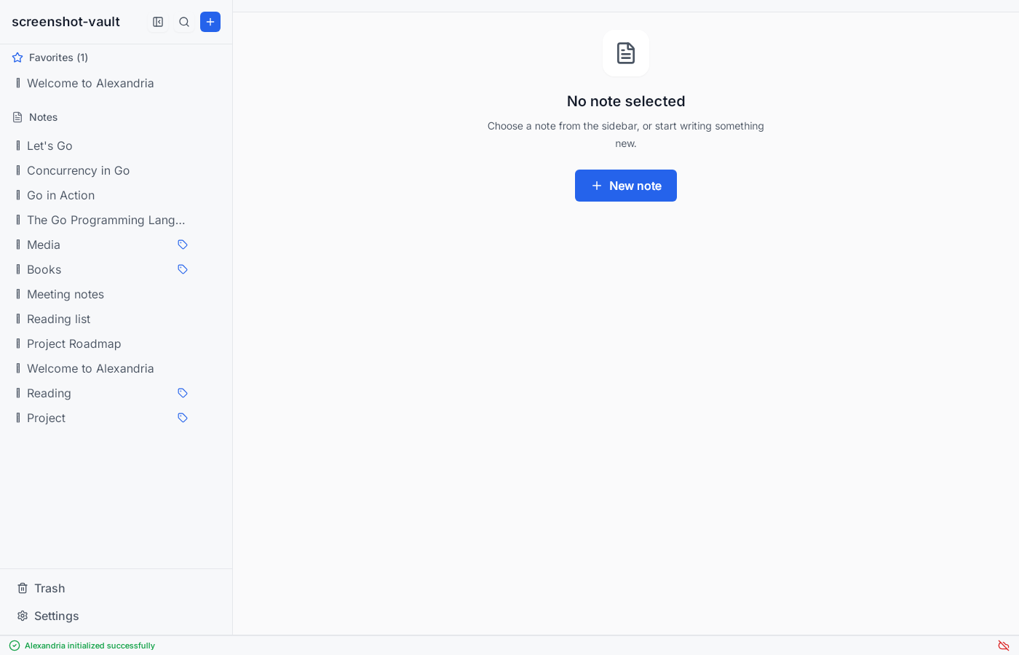The image size is (1019, 655).
Task: Click the tag icon beside Books
Action: tap(183, 269)
